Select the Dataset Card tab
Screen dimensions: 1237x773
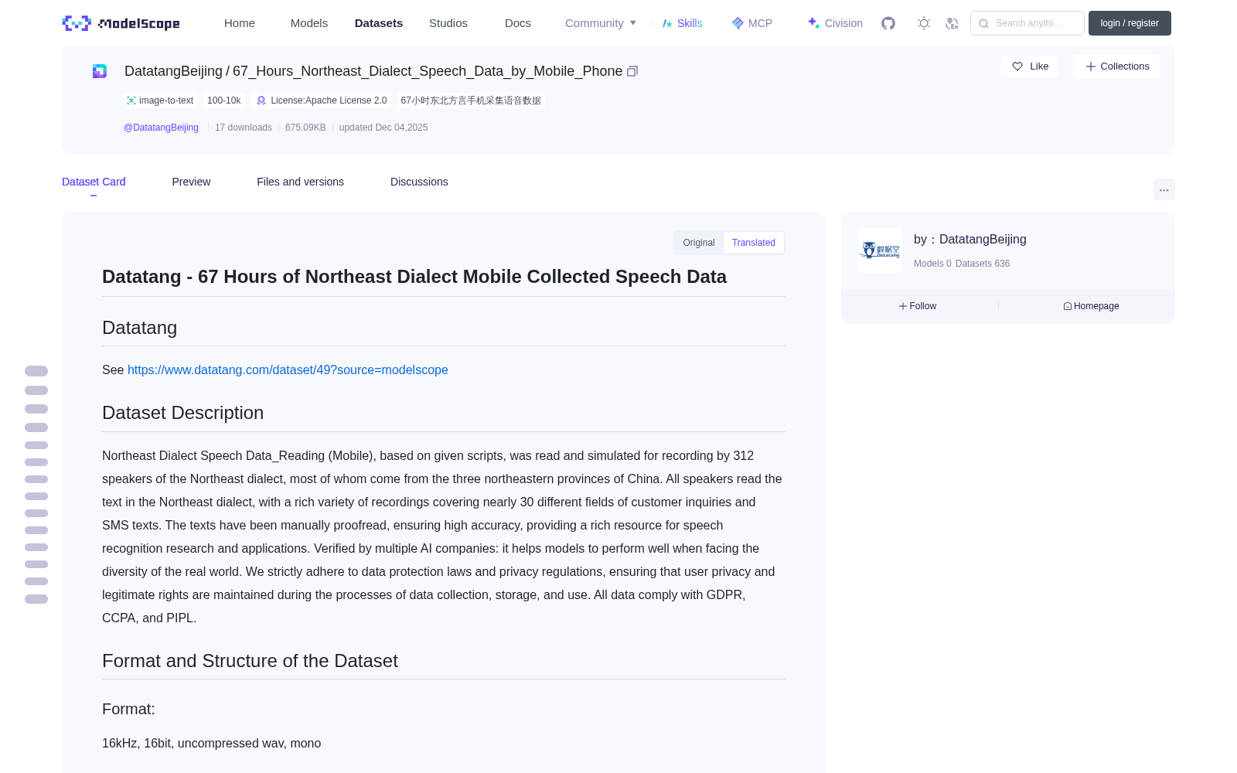pyautogui.click(x=94, y=182)
